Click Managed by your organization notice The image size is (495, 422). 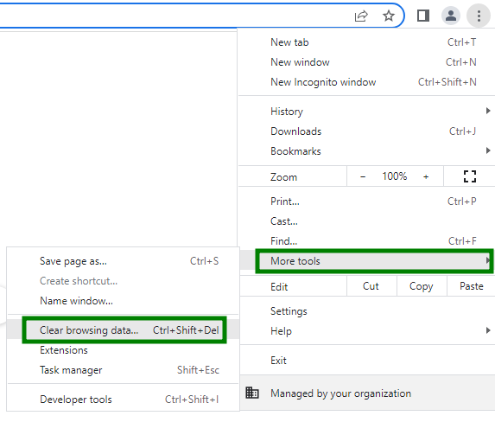click(x=366, y=393)
